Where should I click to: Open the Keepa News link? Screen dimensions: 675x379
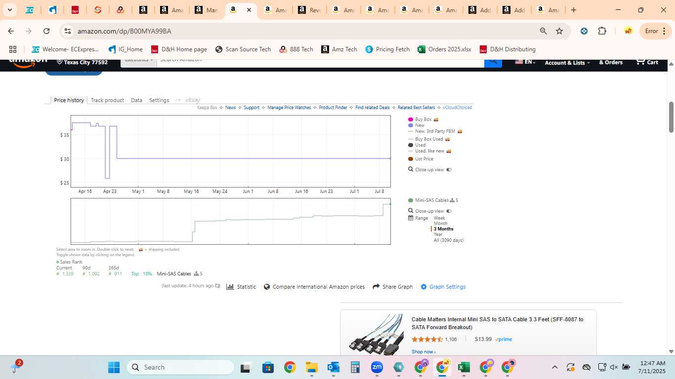click(230, 108)
